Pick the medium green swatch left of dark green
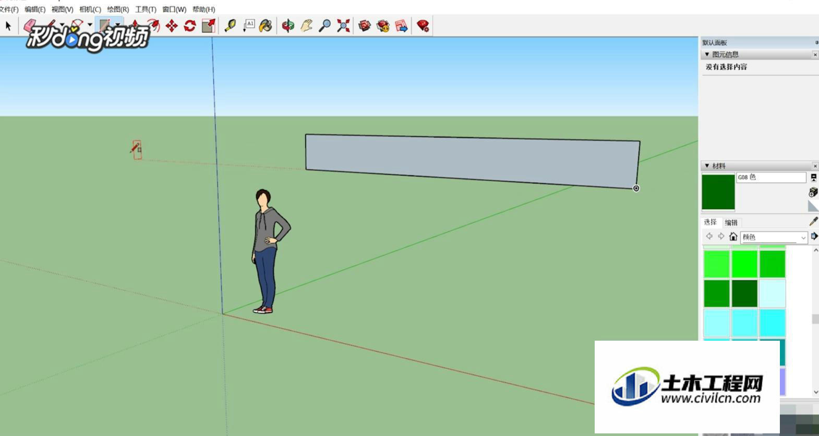The width and height of the screenshot is (819, 436). pyautogui.click(x=717, y=293)
